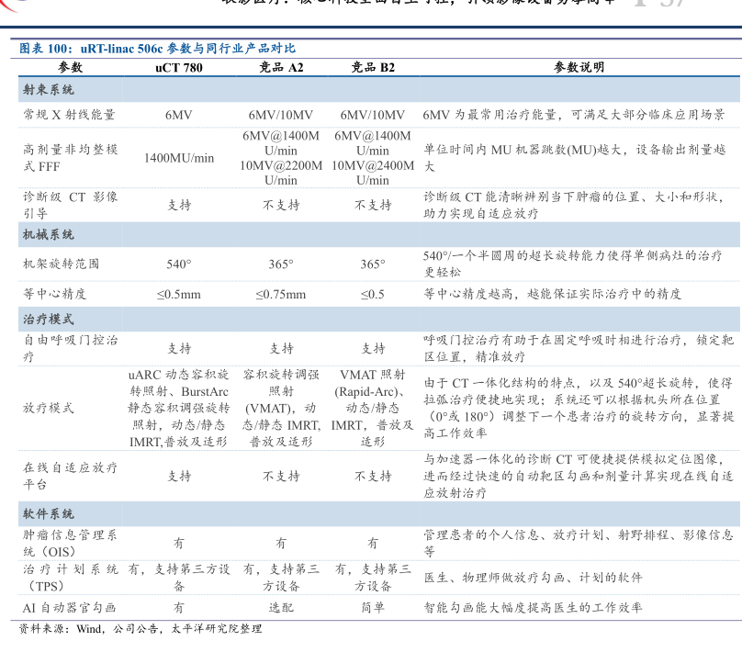Click the uCT 780 column header
The width and height of the screenshot is (742, 652).
pyautogui.click(x=178, y=66)
